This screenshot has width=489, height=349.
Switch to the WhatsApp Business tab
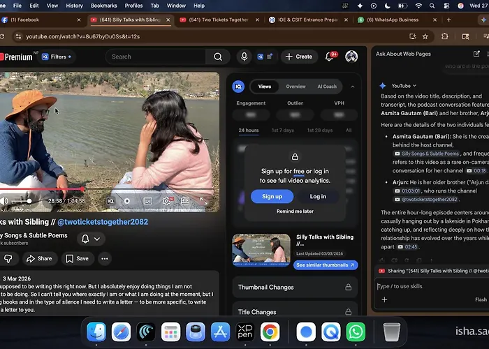point(396,20)
